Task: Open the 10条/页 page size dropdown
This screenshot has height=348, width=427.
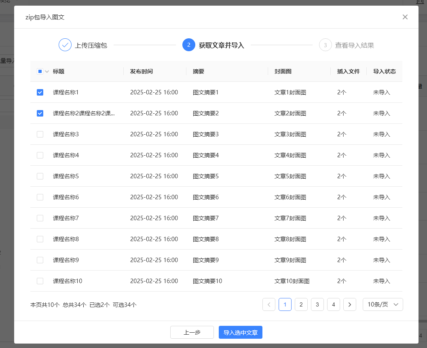Action: pos(383,304)
